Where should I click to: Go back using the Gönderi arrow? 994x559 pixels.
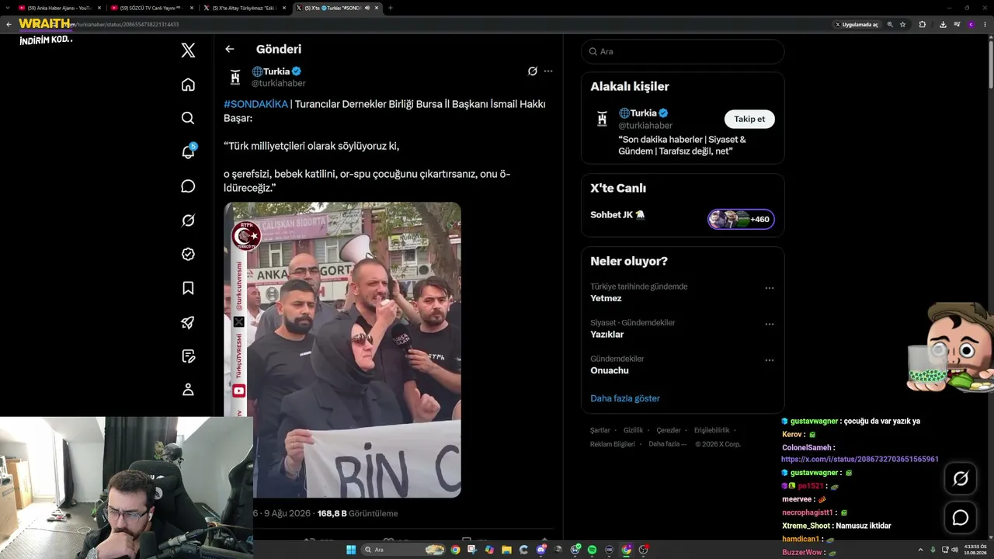[229, 49]
